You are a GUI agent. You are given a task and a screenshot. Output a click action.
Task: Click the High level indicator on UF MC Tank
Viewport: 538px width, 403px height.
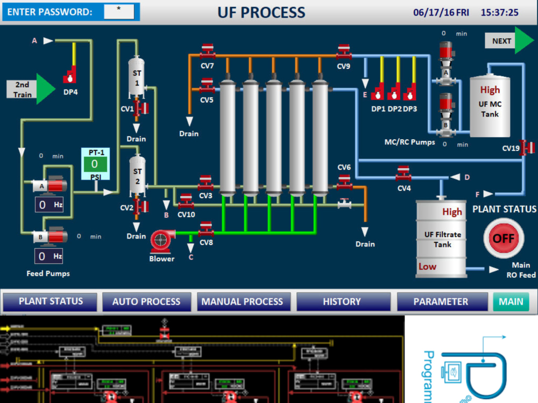point(490,90)
